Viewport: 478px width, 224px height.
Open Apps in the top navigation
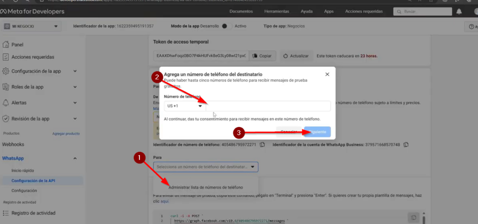[329, 12]
